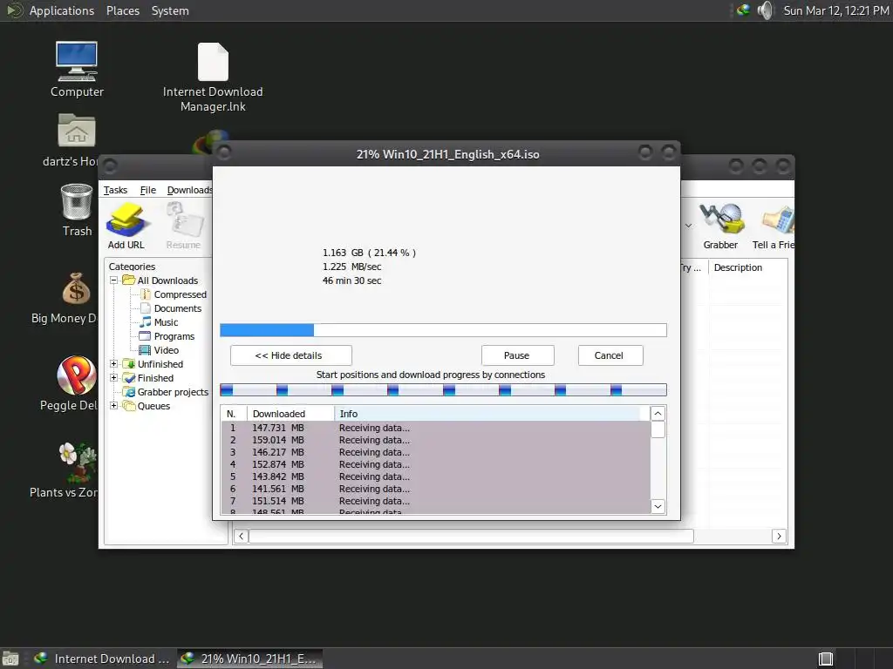Switch to Internet Download Manager taskbar item

[x=102, y=659]
